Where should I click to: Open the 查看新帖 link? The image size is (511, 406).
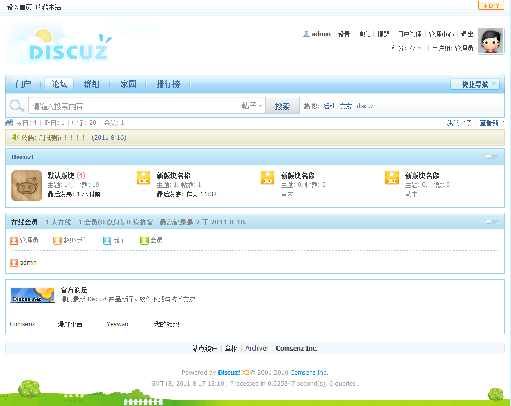(x=492, y=123)
